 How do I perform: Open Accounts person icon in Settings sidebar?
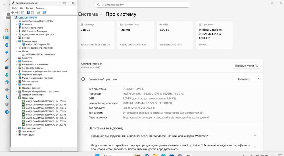(x=7, y=75)
